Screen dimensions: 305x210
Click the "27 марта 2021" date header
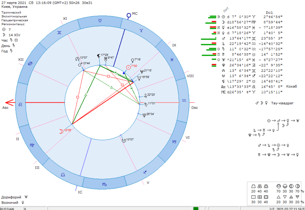[14, 3]
